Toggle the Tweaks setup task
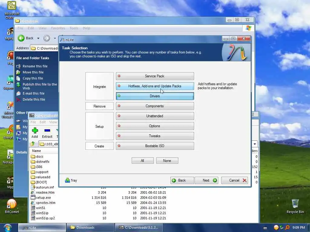This screenshot has width=310, height=232. point(155,136)
